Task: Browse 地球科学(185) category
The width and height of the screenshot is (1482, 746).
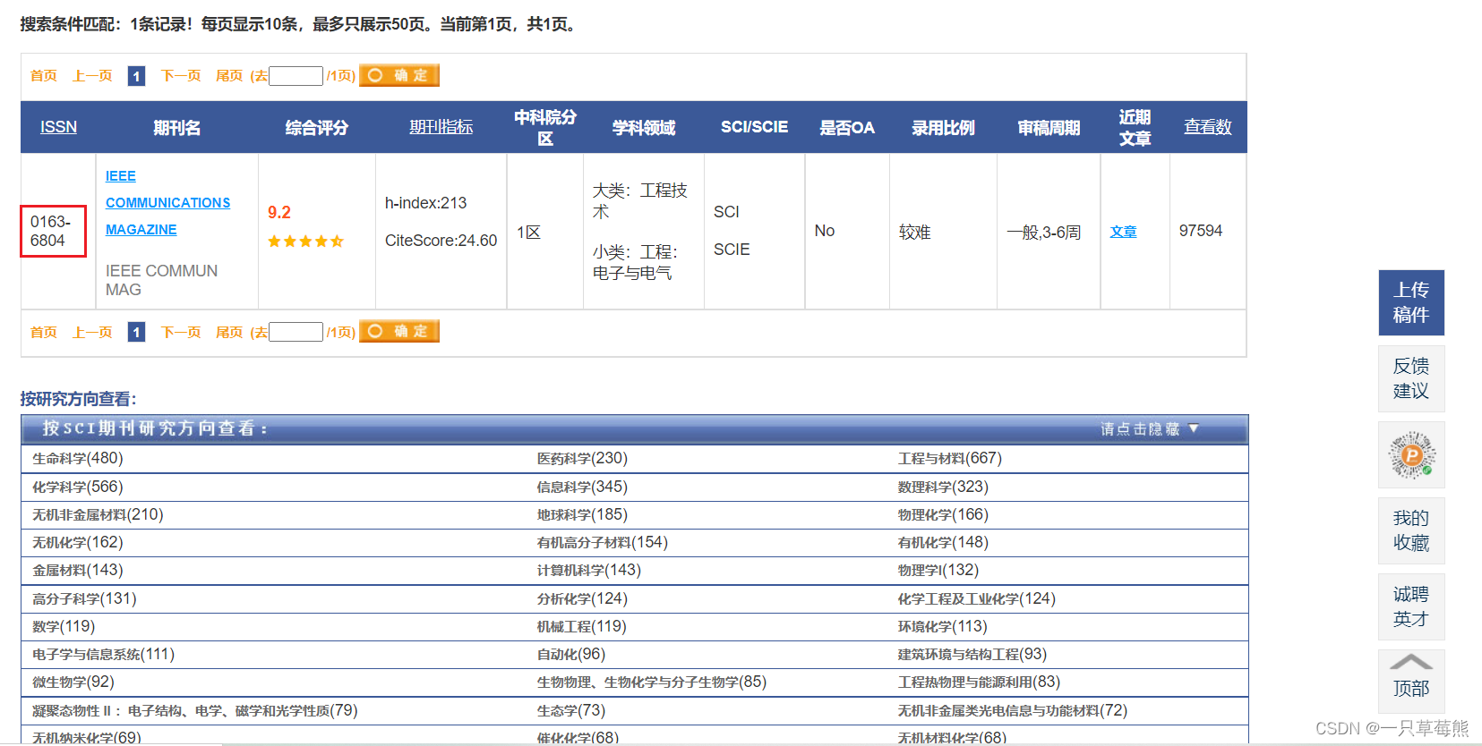Action: pos(582,515)
